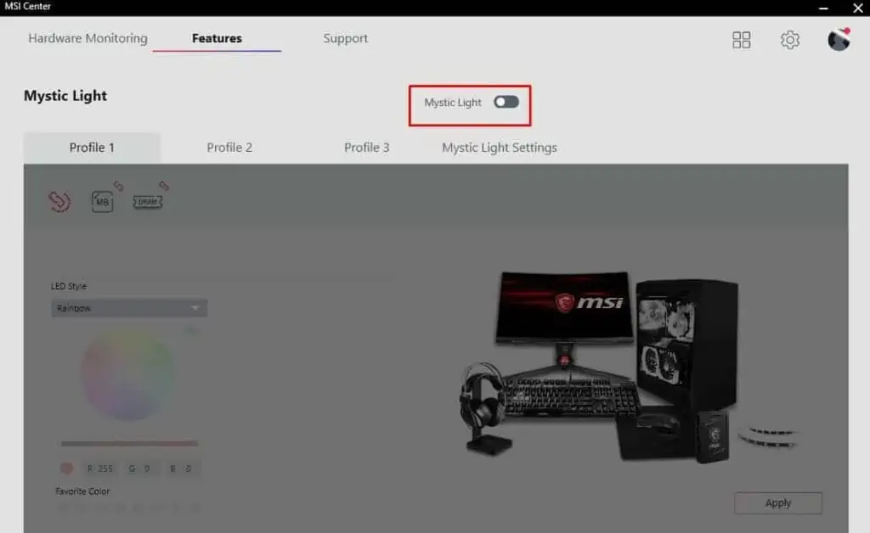Go to Hardware Monitoring section
This screenshot has height=533, width=870.
coord(88,38)
